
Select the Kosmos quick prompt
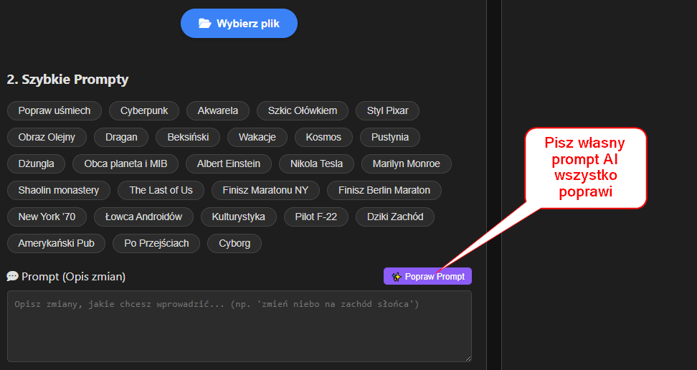pos(323,137)
